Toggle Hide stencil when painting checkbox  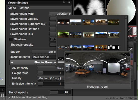click(9, 97)
